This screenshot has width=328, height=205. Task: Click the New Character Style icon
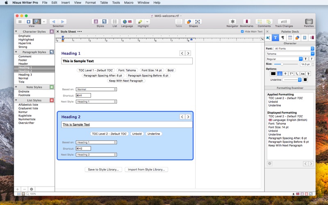[x=52, y=32]
